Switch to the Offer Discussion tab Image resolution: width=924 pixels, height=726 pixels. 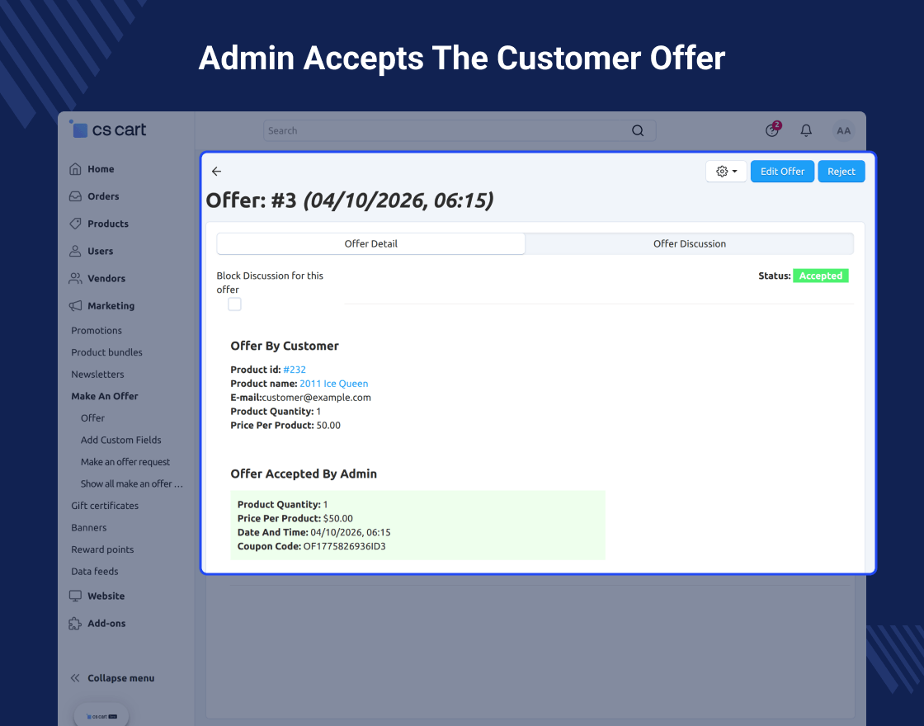[689, 244]
